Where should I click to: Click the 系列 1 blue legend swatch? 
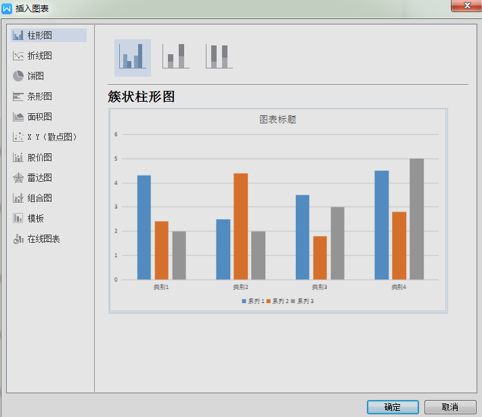(x=244, y=301)
